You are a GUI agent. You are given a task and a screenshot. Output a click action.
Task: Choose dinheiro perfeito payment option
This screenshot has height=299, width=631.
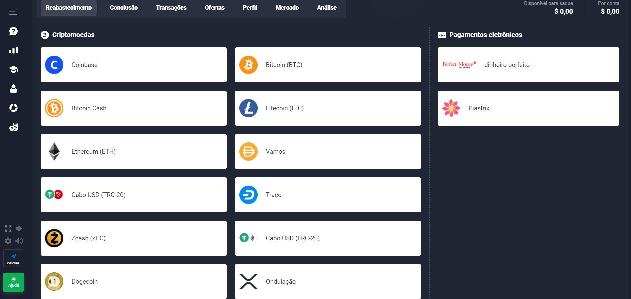tap(528, 65)
